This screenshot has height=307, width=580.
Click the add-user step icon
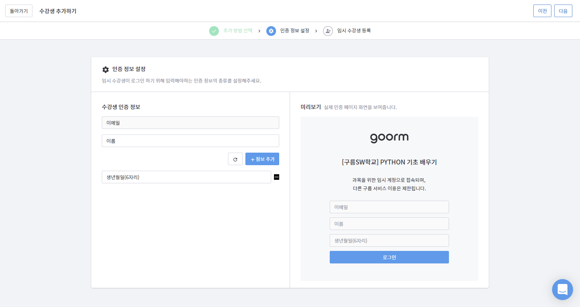click(x=328, y=31)
